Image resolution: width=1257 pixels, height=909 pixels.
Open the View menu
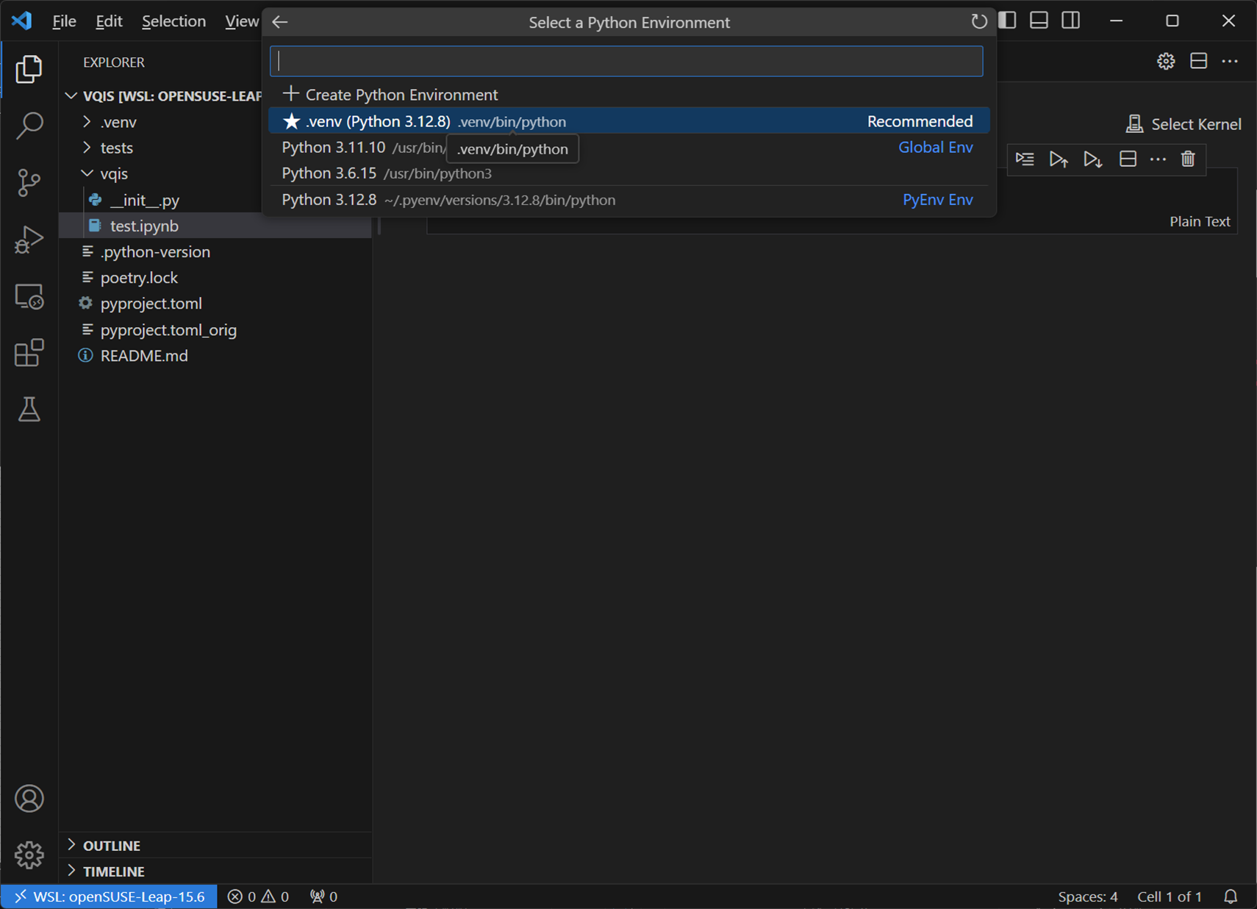click(241, 21)
